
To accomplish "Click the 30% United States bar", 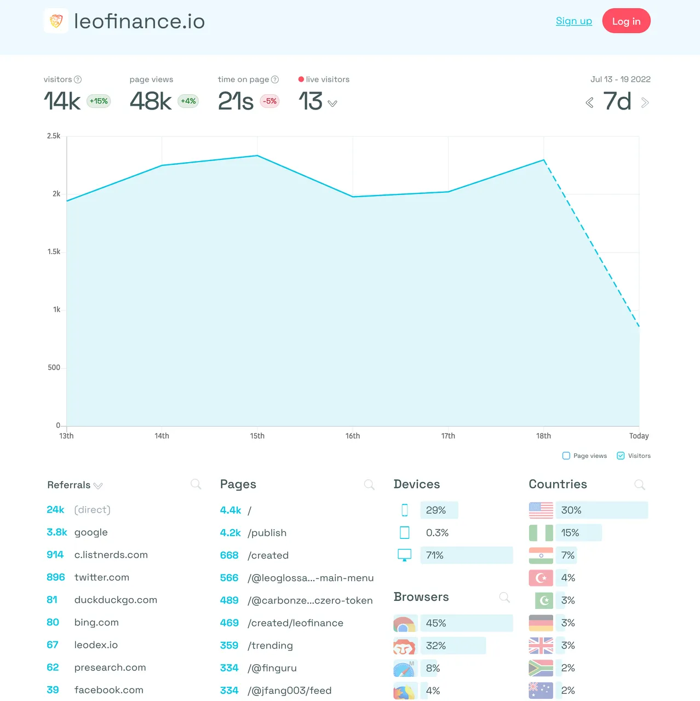I will tap(602, 510).
